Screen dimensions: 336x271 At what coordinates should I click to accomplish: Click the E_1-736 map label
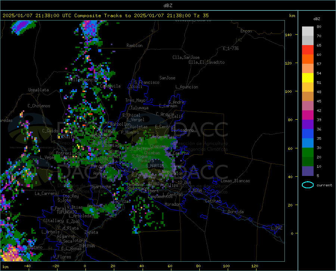[231, 48]
